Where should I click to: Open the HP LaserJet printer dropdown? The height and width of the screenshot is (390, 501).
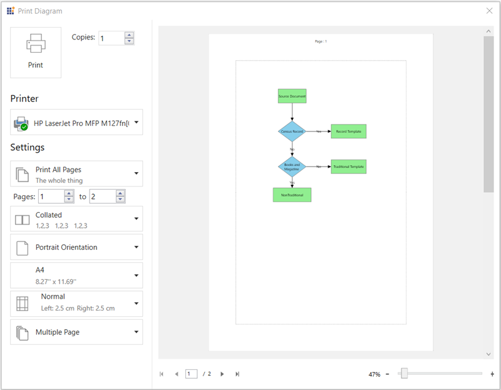coord(136,122)
